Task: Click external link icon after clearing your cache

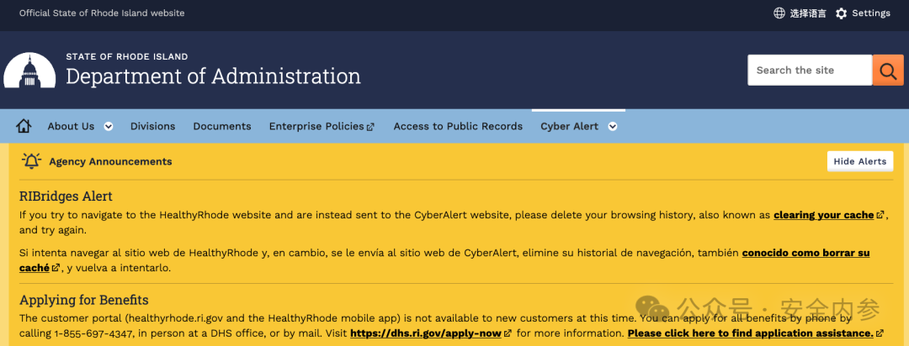Action: (880, 215)
